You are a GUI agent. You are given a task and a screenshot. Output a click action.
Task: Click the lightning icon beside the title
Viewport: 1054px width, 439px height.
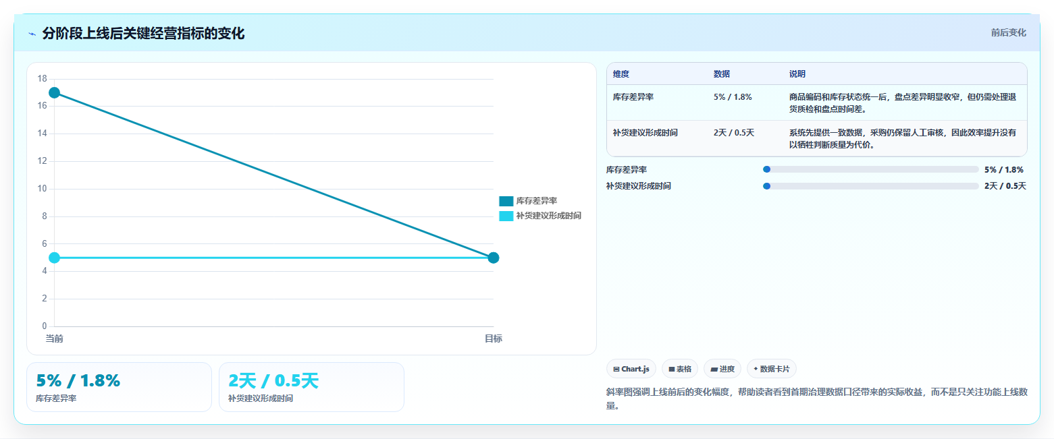coord(32,34)
